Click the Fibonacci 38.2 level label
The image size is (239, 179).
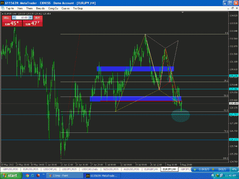(226, 81)
